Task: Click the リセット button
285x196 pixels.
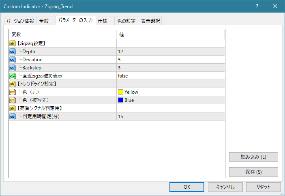Action: tap(263, 187)
